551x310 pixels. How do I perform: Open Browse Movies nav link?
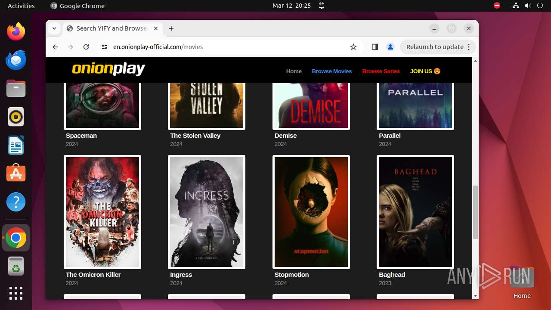pos(331,71)
